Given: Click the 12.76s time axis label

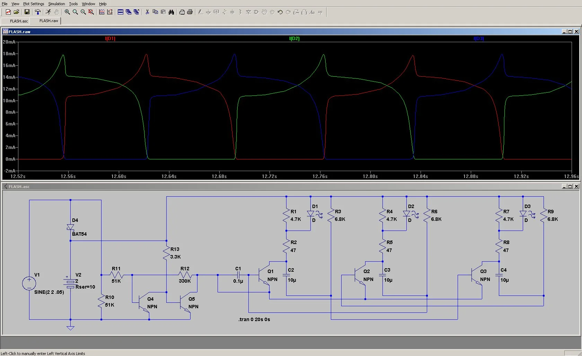Looking at the screenshot, I should point(320,176).
